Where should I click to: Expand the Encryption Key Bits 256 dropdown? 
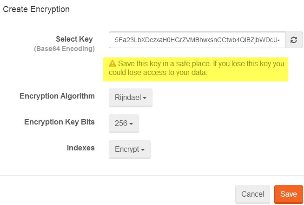click(x=124, y=124)
